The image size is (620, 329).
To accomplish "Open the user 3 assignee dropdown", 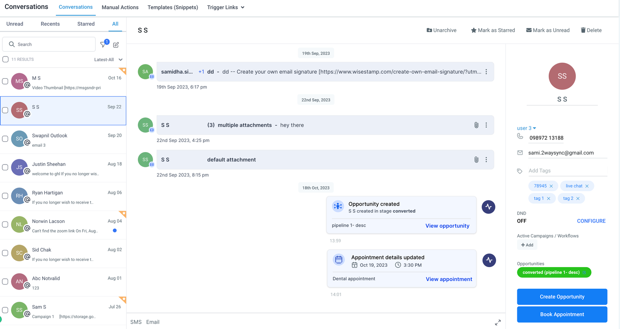I will tap(526, 128).
